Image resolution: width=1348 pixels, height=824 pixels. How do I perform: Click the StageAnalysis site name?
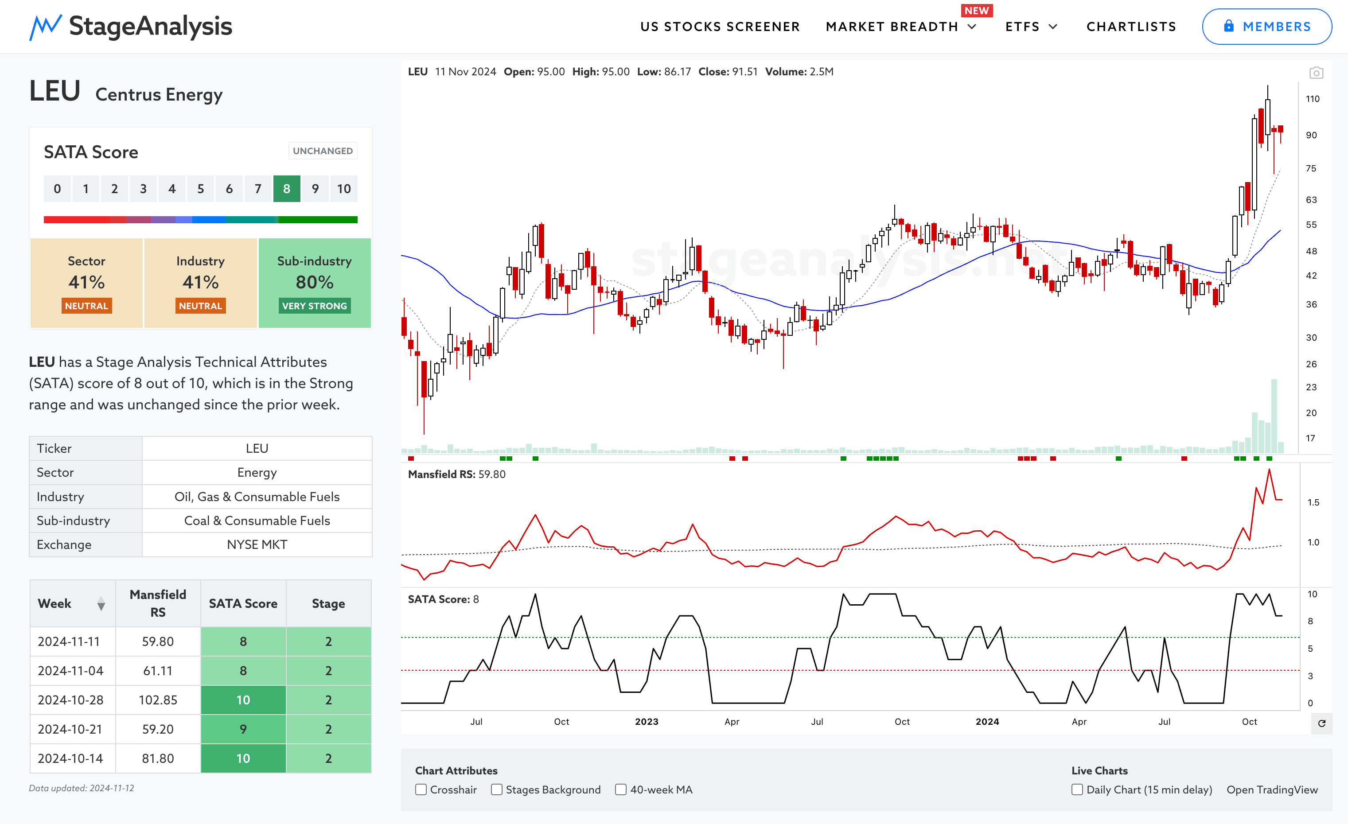151,26
